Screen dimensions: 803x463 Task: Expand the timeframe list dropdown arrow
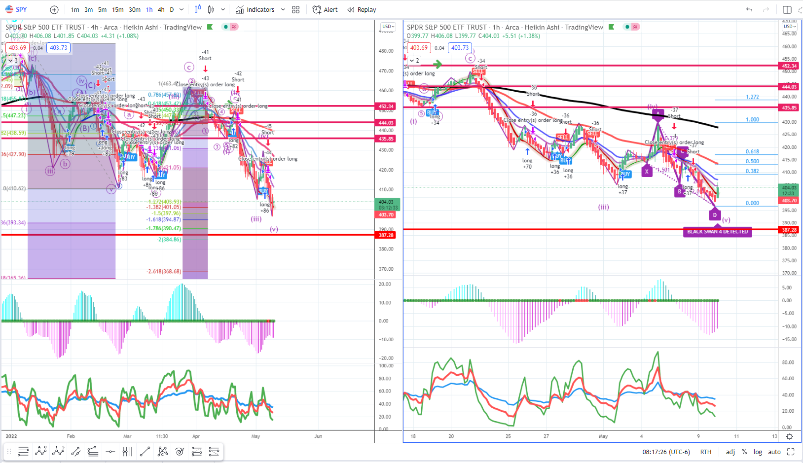coord(182,10)
